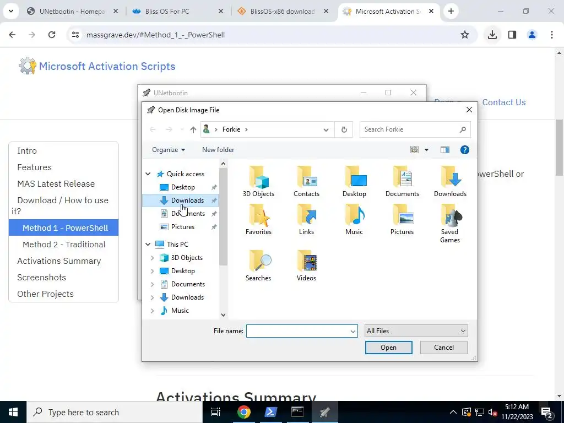Cancel the Open Disk Image dialog
This screenshot has width=564, height=423.
point(444,348)
